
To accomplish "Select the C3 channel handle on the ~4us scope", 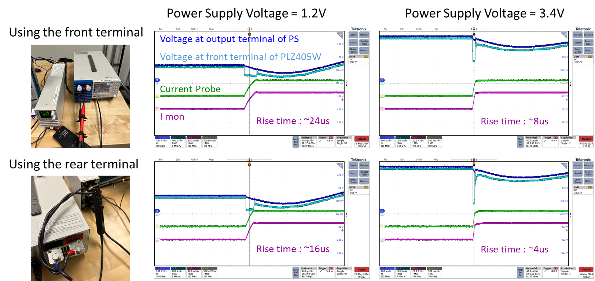I will tap(382, 240).
